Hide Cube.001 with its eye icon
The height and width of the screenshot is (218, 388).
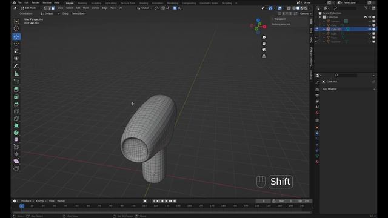pos(370,30)
